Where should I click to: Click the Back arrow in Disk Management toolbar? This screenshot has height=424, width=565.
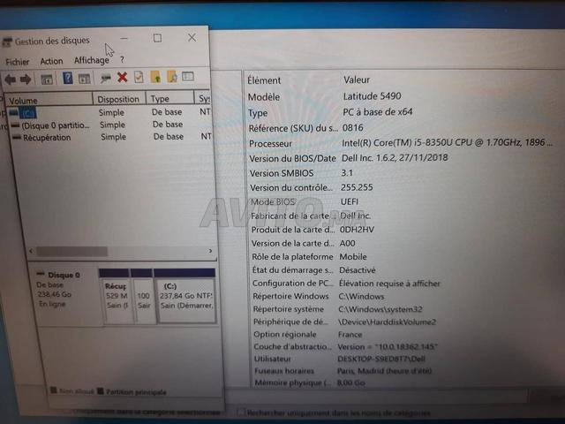tap(10, 79)
